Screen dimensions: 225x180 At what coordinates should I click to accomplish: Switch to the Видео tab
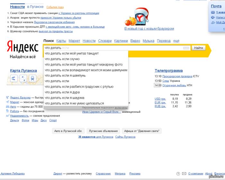click(135, 41)
